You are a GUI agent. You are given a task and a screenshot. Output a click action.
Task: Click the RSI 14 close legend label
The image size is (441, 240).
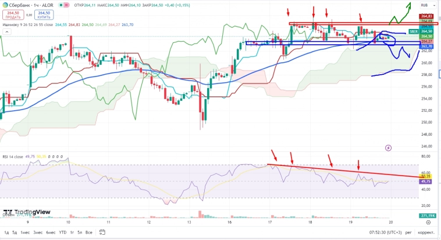coord(14,157)
